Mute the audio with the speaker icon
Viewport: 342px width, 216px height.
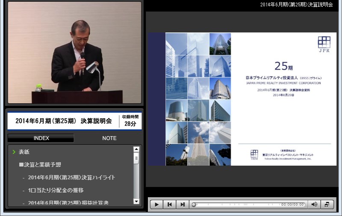(314, 204)
